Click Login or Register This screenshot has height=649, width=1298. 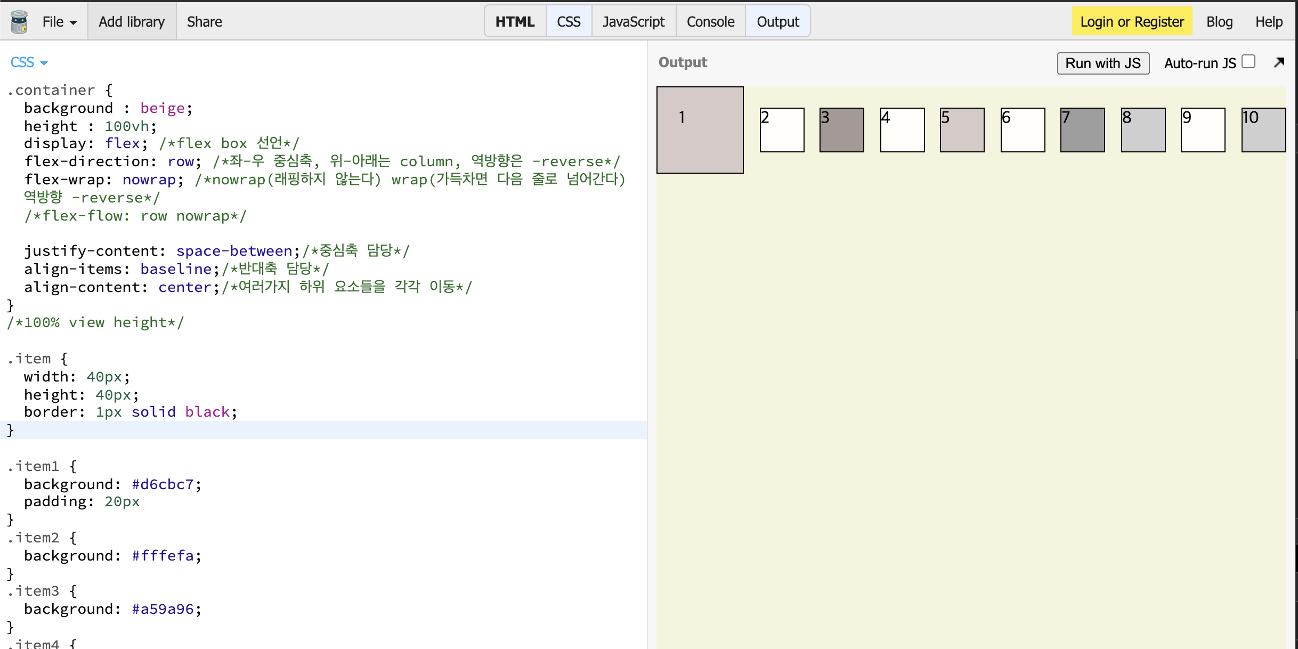pos(1131,22)
